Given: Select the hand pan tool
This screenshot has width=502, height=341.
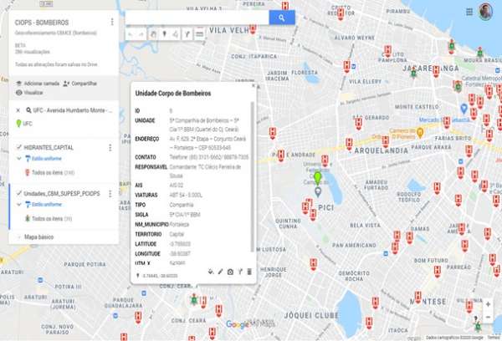Looking at the screenshot, I should (x=152, y=34).
